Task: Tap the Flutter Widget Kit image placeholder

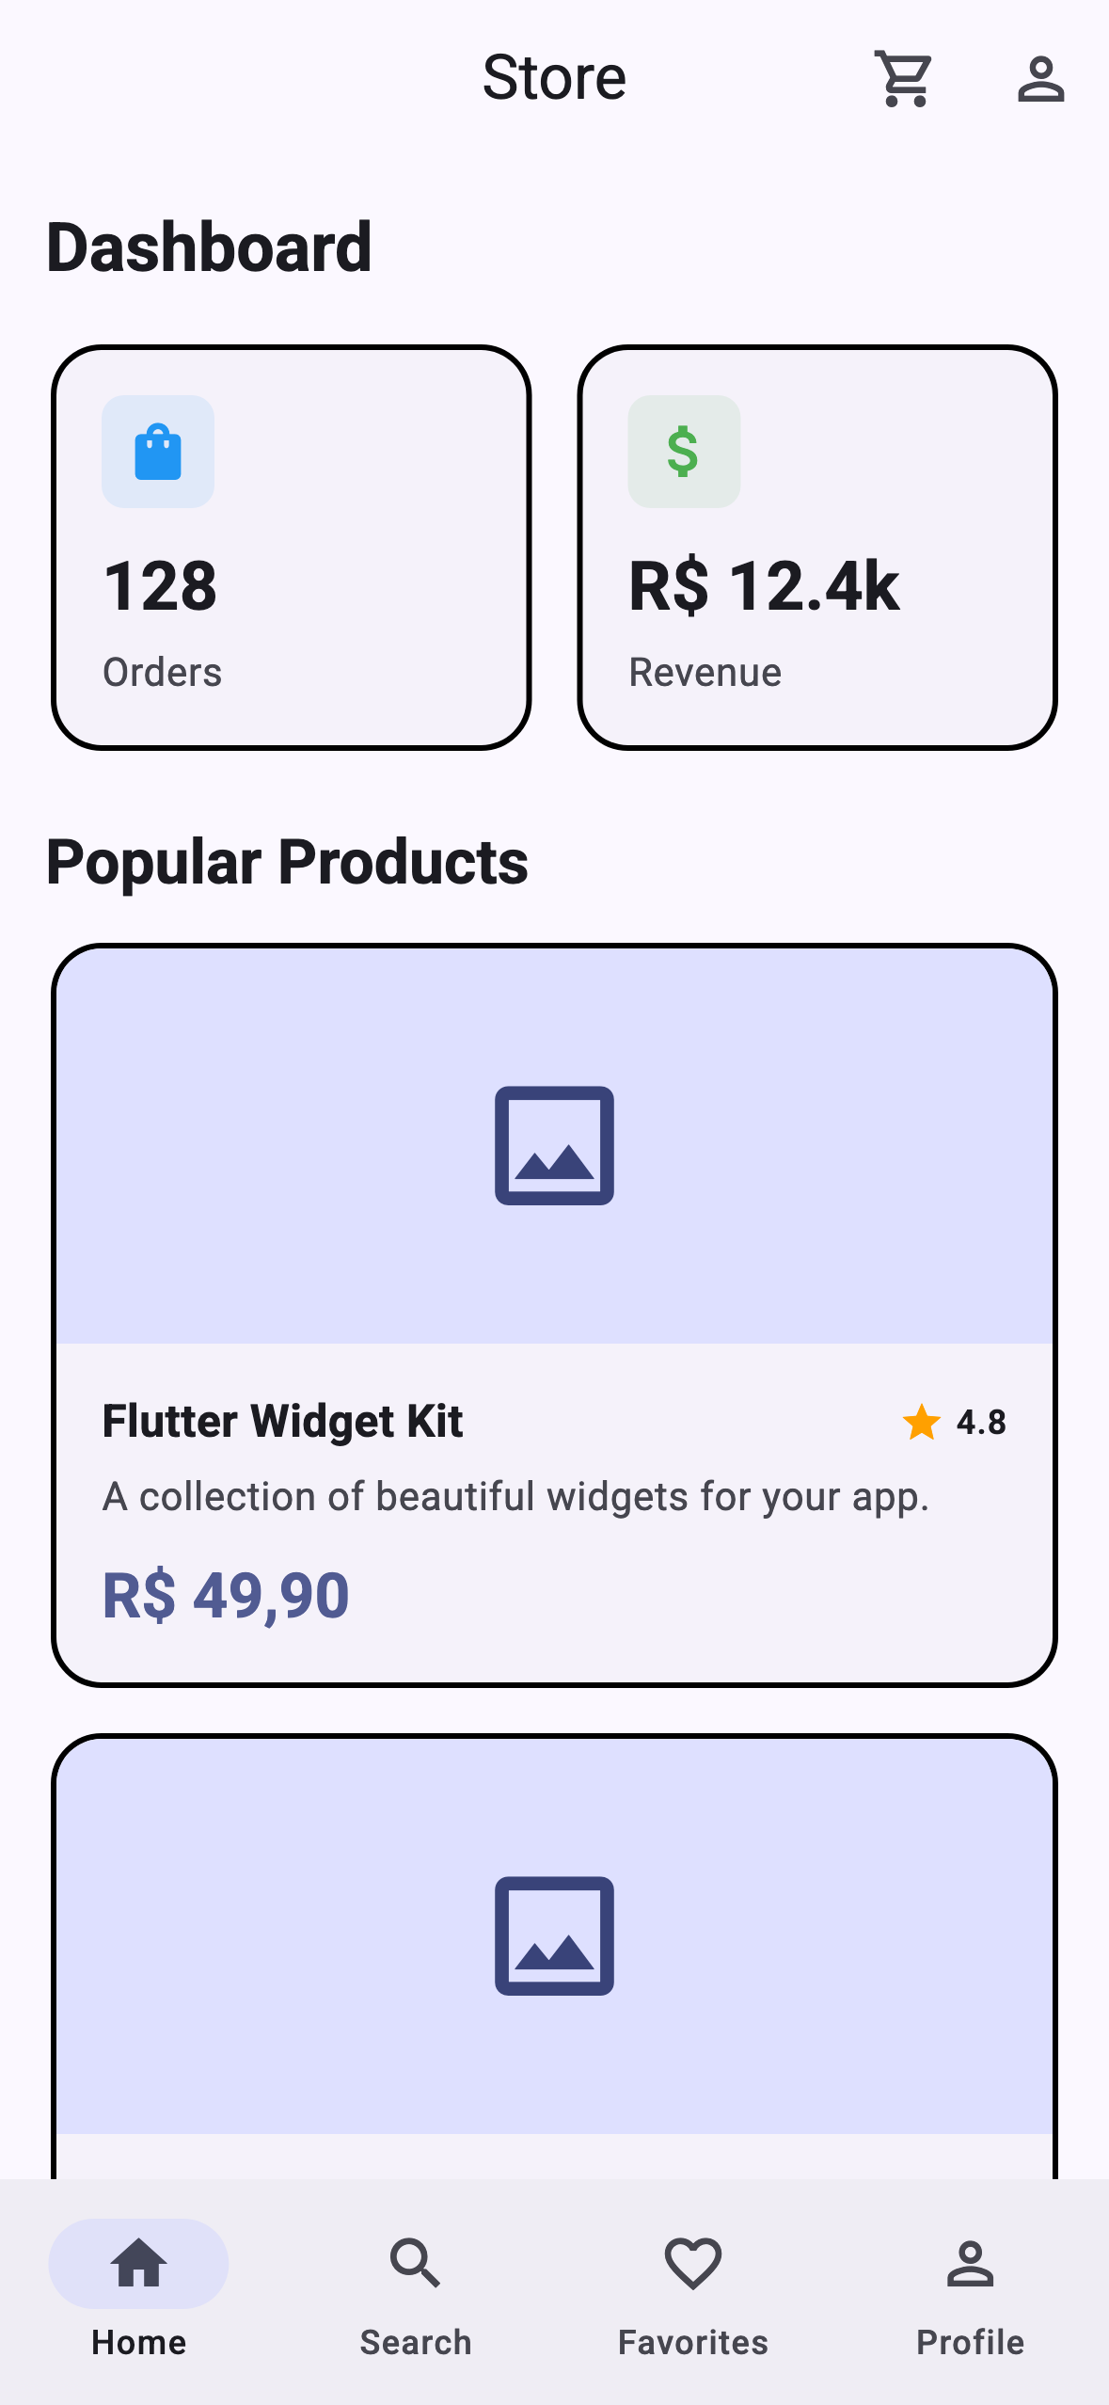Action: [554, 1145]
